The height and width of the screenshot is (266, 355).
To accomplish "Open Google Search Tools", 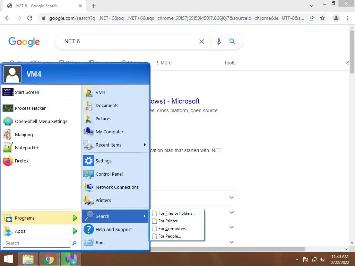I will pos(230,63).
